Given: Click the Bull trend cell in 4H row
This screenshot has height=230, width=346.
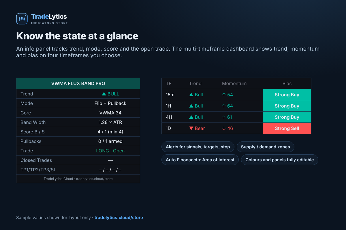Looking at the screenshot, I should [x=196, y=117].
